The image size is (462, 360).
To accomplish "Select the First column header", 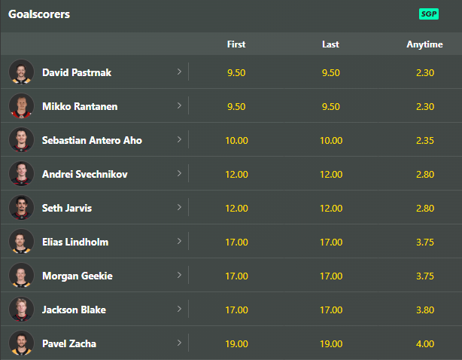I will point(236,44).
